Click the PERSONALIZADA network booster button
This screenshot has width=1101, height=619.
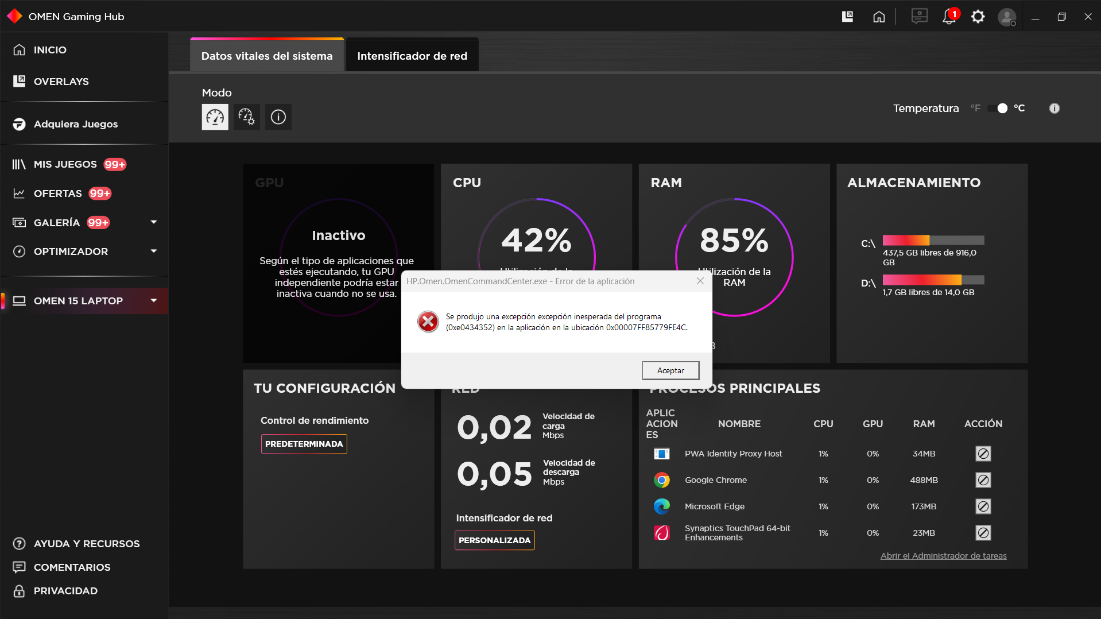pos(495,540)
